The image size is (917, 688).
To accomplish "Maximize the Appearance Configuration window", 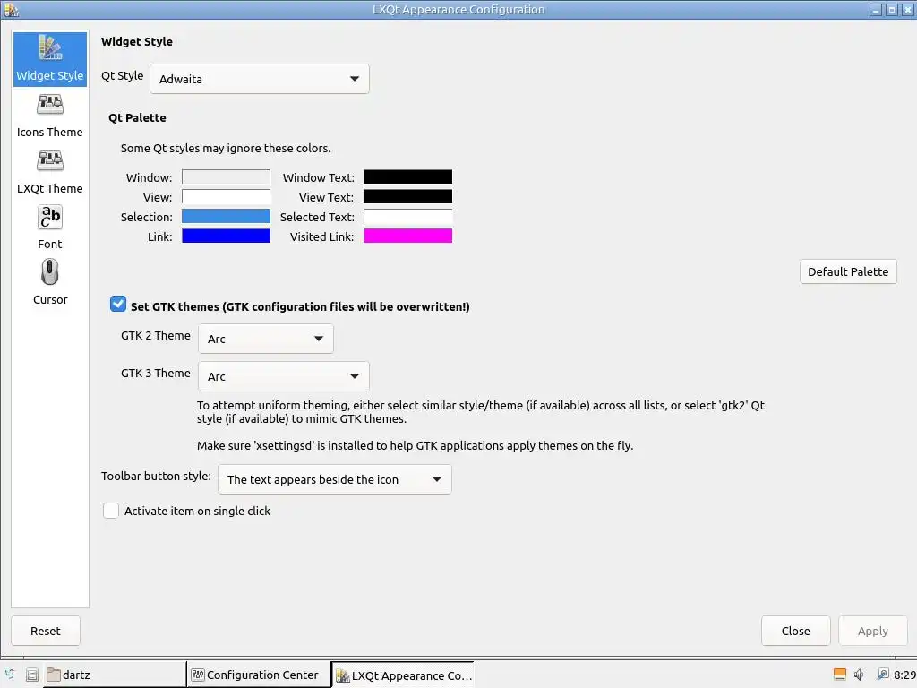I will click(x=891, y=9).
